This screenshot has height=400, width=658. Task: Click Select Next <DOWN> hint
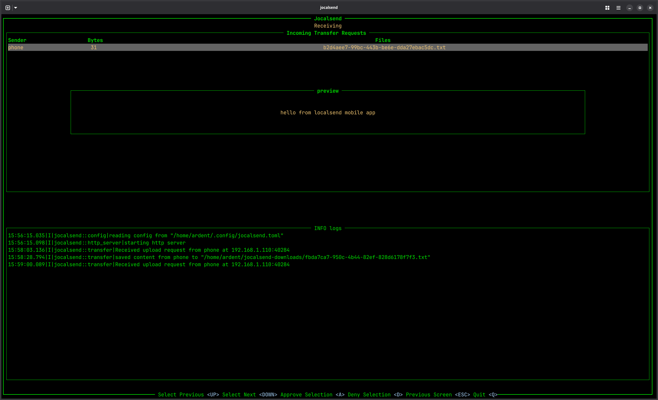[250, 395]
